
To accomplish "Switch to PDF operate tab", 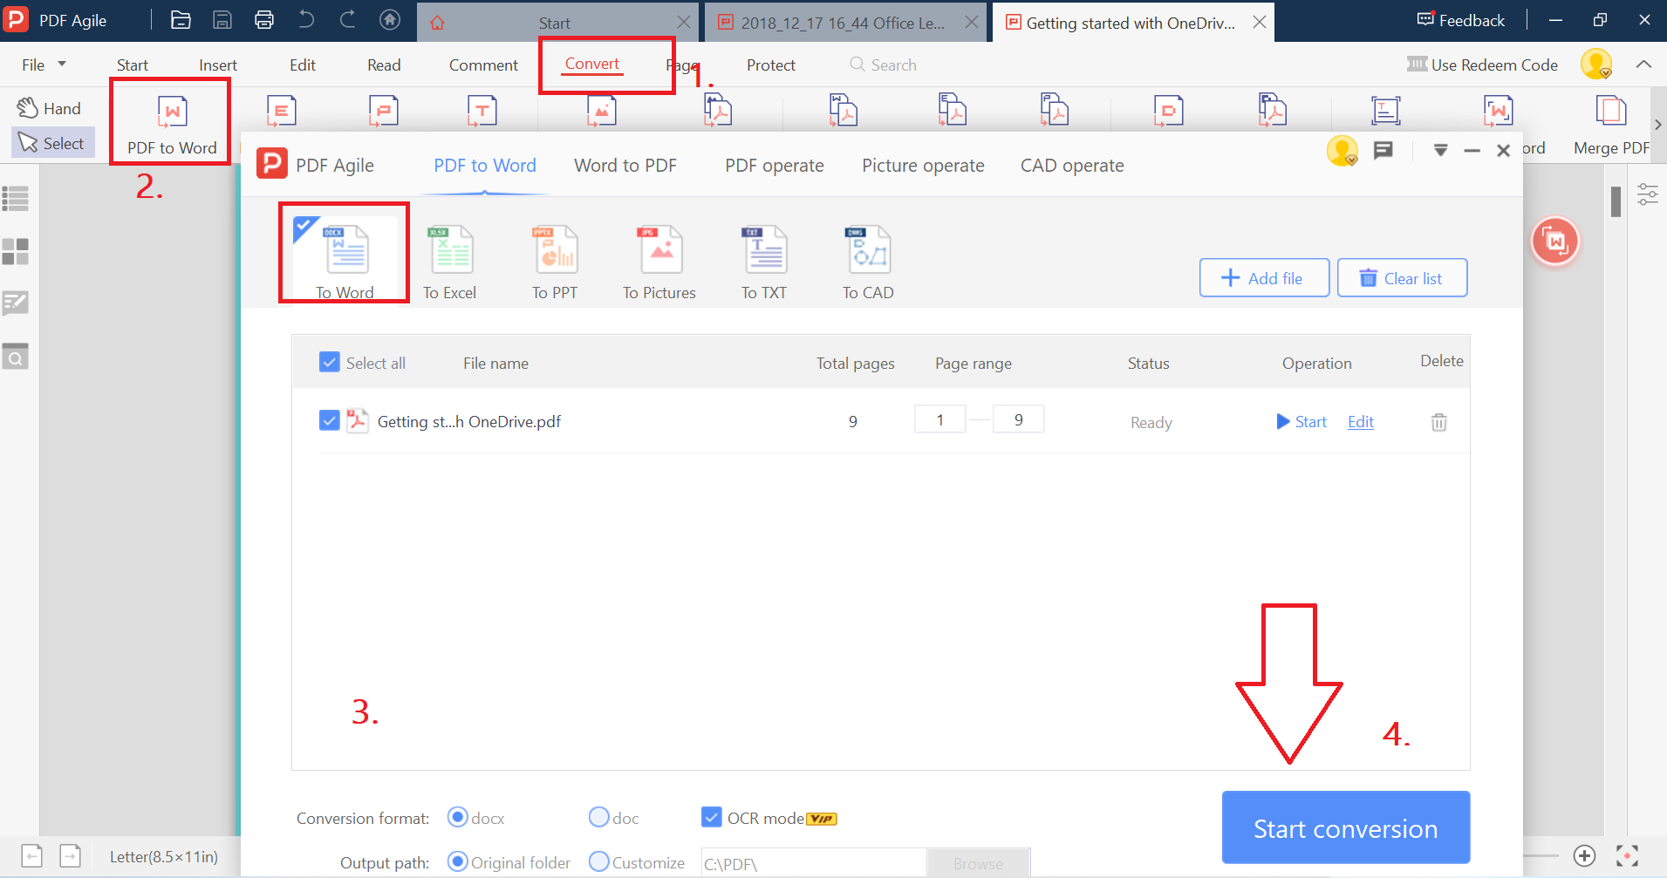I will pyautogui.click(x=775, y=166).
